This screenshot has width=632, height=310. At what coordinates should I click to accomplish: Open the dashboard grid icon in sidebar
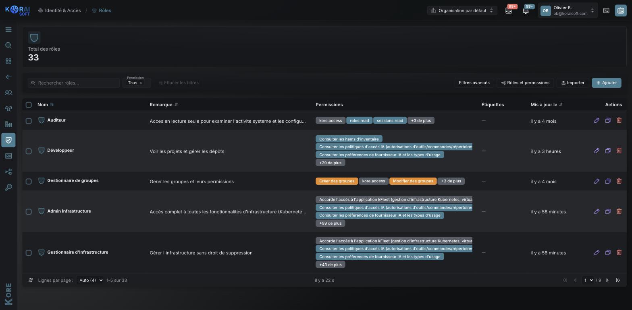[x=8, y=61]
